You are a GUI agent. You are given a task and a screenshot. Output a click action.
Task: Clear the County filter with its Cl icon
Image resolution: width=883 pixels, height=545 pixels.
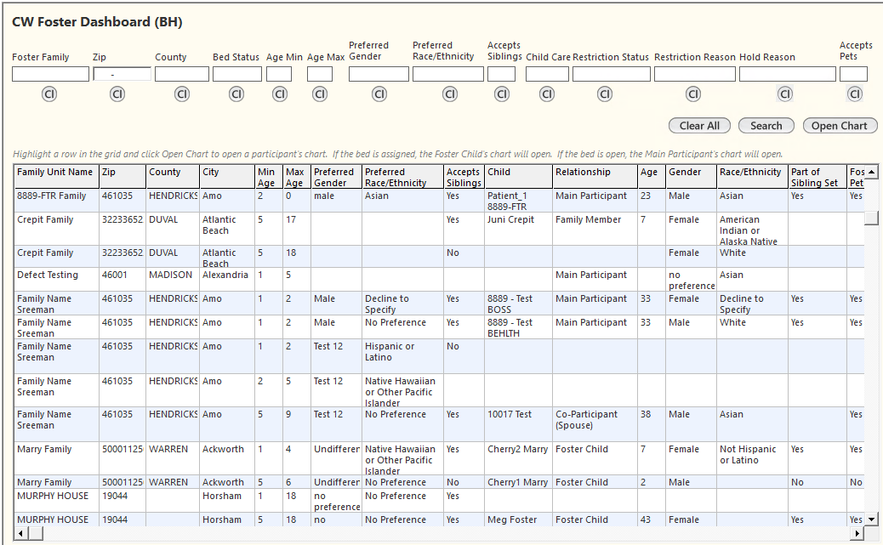pos(182,94)
